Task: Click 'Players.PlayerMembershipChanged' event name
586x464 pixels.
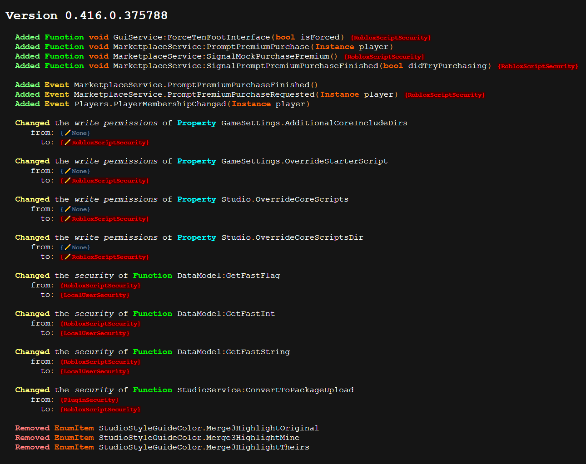Action: click(150, 104)
